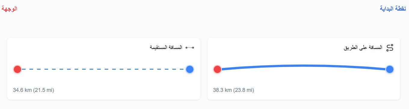Select the 34.6 km distance value
Viewport: 409px width, 109px height.
pos(22,90)
